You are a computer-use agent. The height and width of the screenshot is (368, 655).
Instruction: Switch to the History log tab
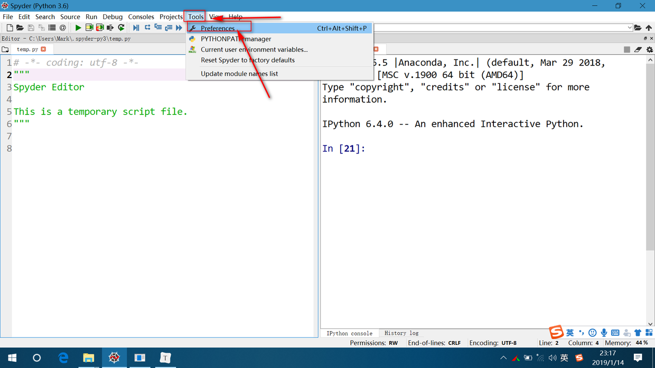[401, 333]
